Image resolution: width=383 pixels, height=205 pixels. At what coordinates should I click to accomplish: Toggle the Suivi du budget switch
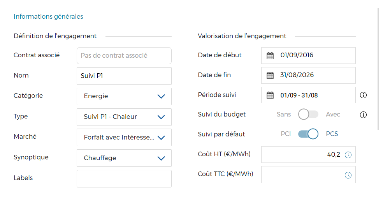coord(308,115)
